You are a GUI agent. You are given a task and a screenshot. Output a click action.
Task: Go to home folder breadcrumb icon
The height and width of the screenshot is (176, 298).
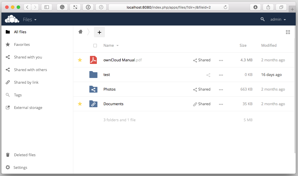point(80,32)
